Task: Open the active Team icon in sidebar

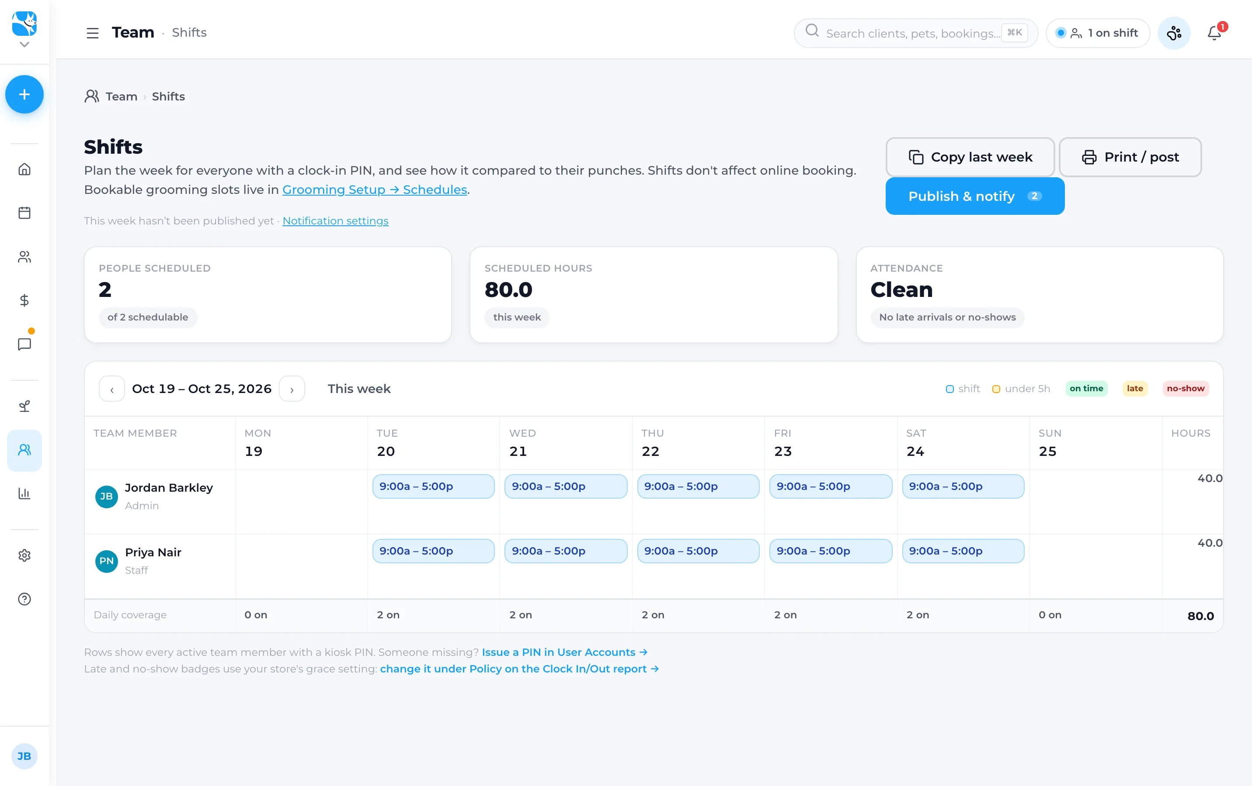Action: point(24,450)
